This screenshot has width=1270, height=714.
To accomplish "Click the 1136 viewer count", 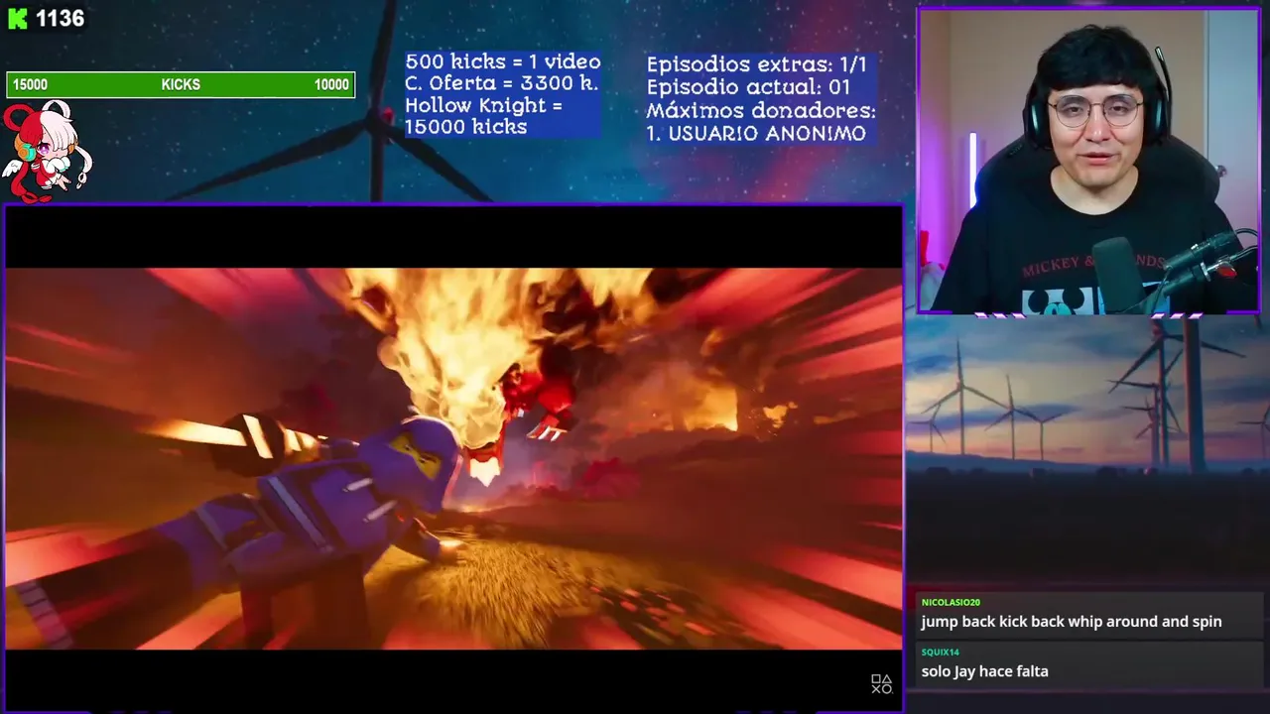I will 60,19.
